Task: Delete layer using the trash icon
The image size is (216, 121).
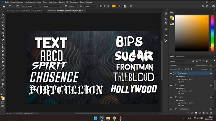Action: [211, 113]
